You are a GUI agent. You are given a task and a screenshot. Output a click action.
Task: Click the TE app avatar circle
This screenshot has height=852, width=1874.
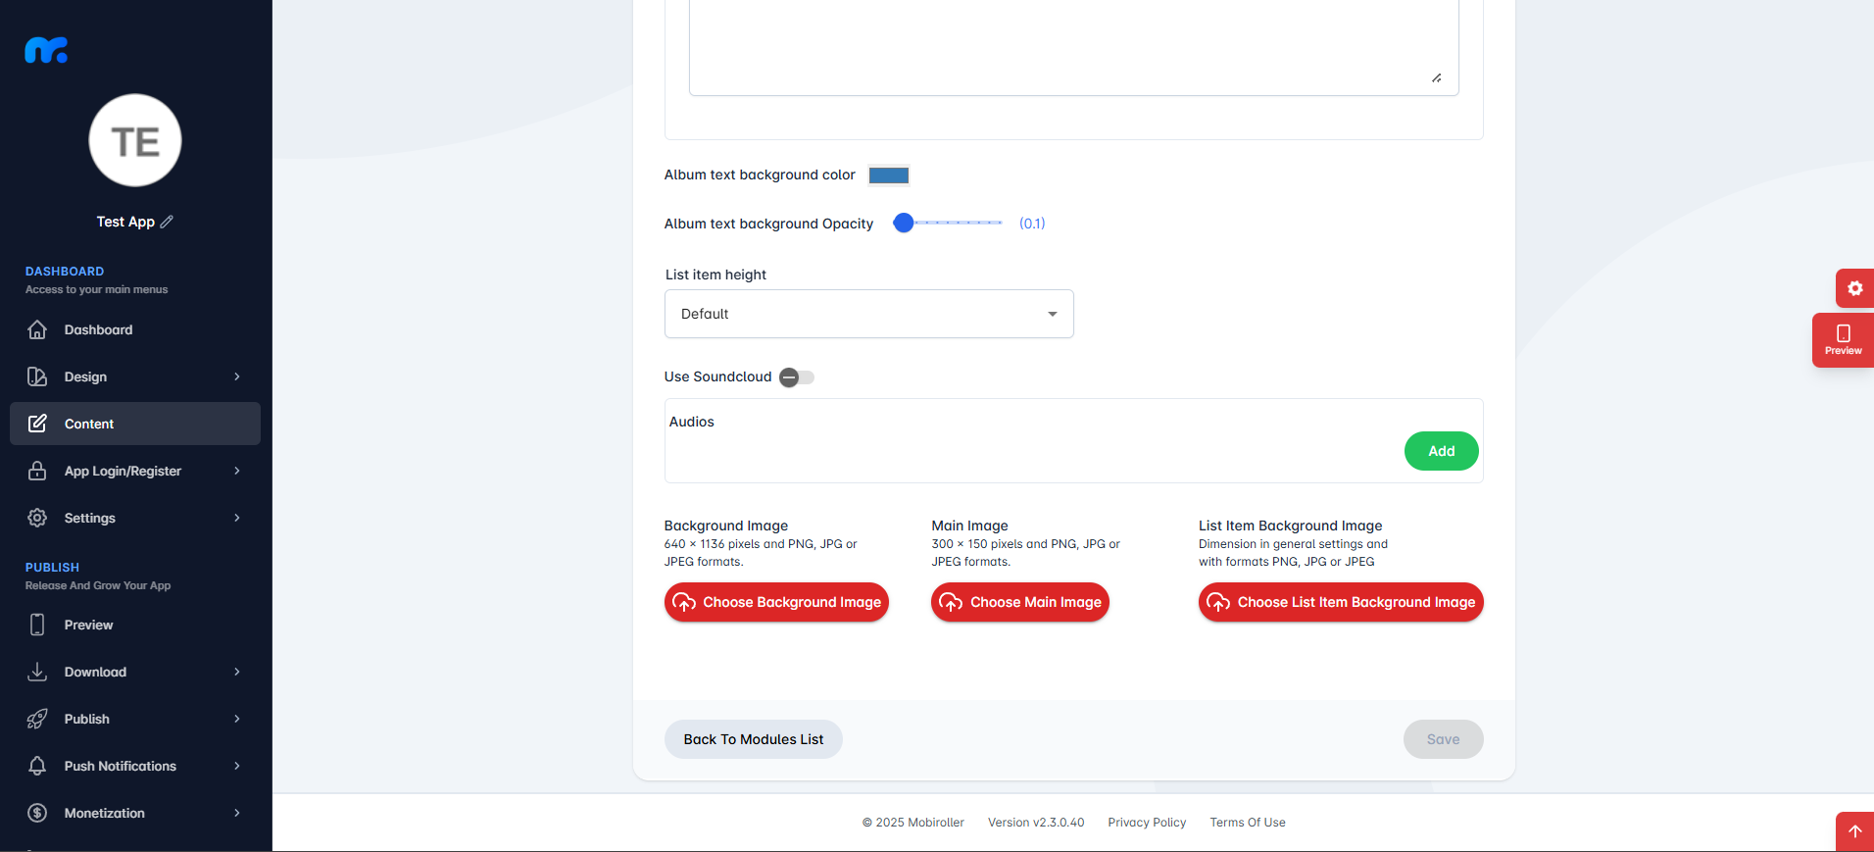(x=135, y=140)
